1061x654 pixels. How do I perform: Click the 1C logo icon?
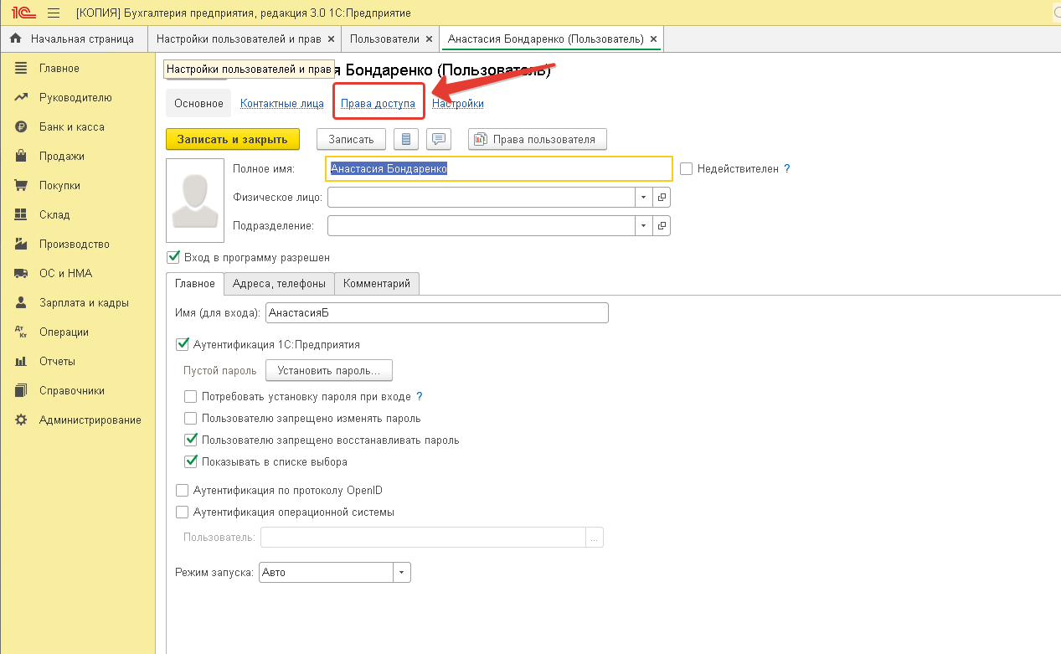(x=22, y=13)
